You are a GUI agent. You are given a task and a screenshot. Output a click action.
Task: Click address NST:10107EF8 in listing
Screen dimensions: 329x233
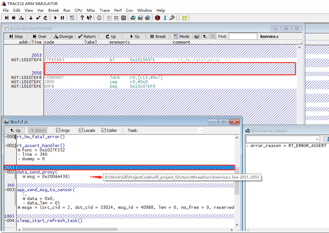(x=27, y=77)
